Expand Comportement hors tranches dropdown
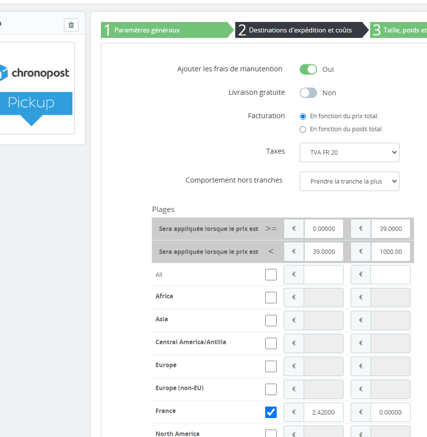This screenshot has width=427, height=437. tap(350, 182)
